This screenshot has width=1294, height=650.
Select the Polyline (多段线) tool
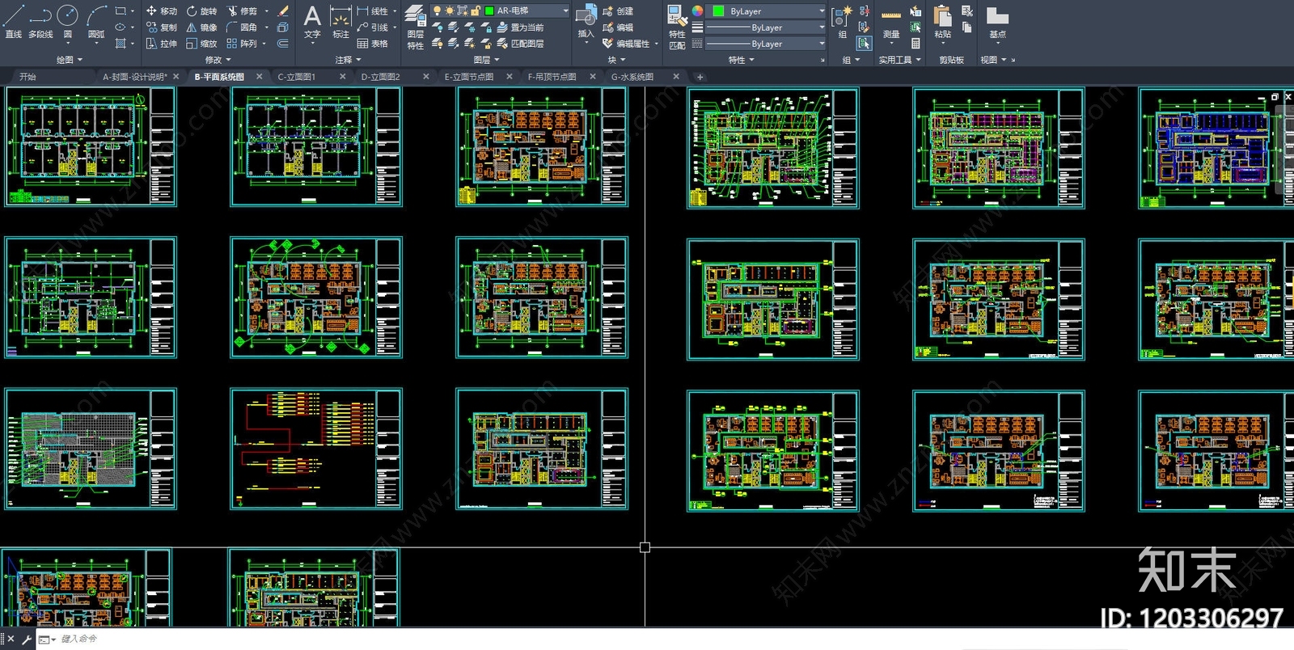coord(40,22)
